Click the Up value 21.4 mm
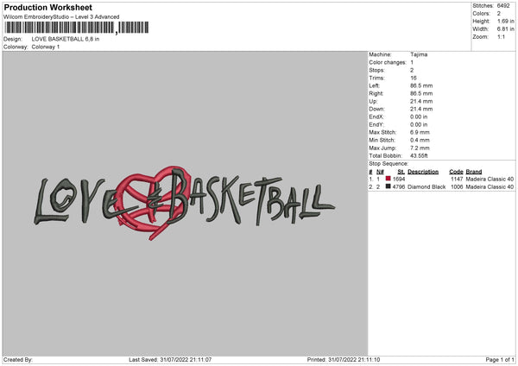518x366 pixels. click(x=421, y=101)
